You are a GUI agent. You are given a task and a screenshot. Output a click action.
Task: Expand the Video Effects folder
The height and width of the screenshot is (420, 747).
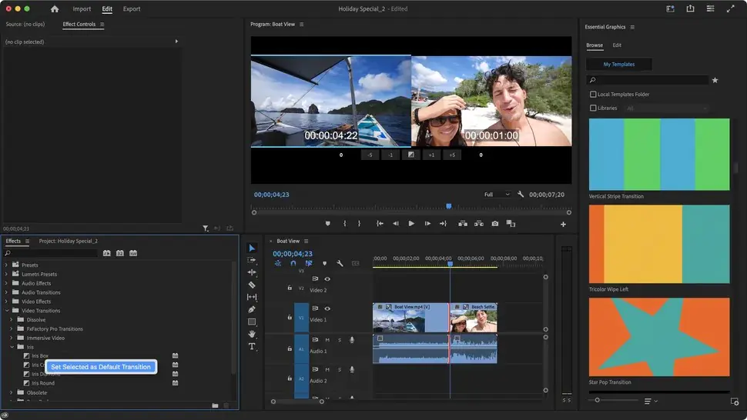tap(7, 302)
